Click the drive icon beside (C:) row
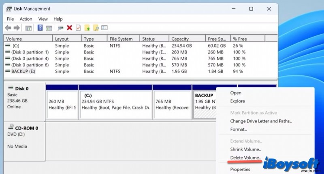The width and height of the screenshot is (324, 174). (8, 46)
